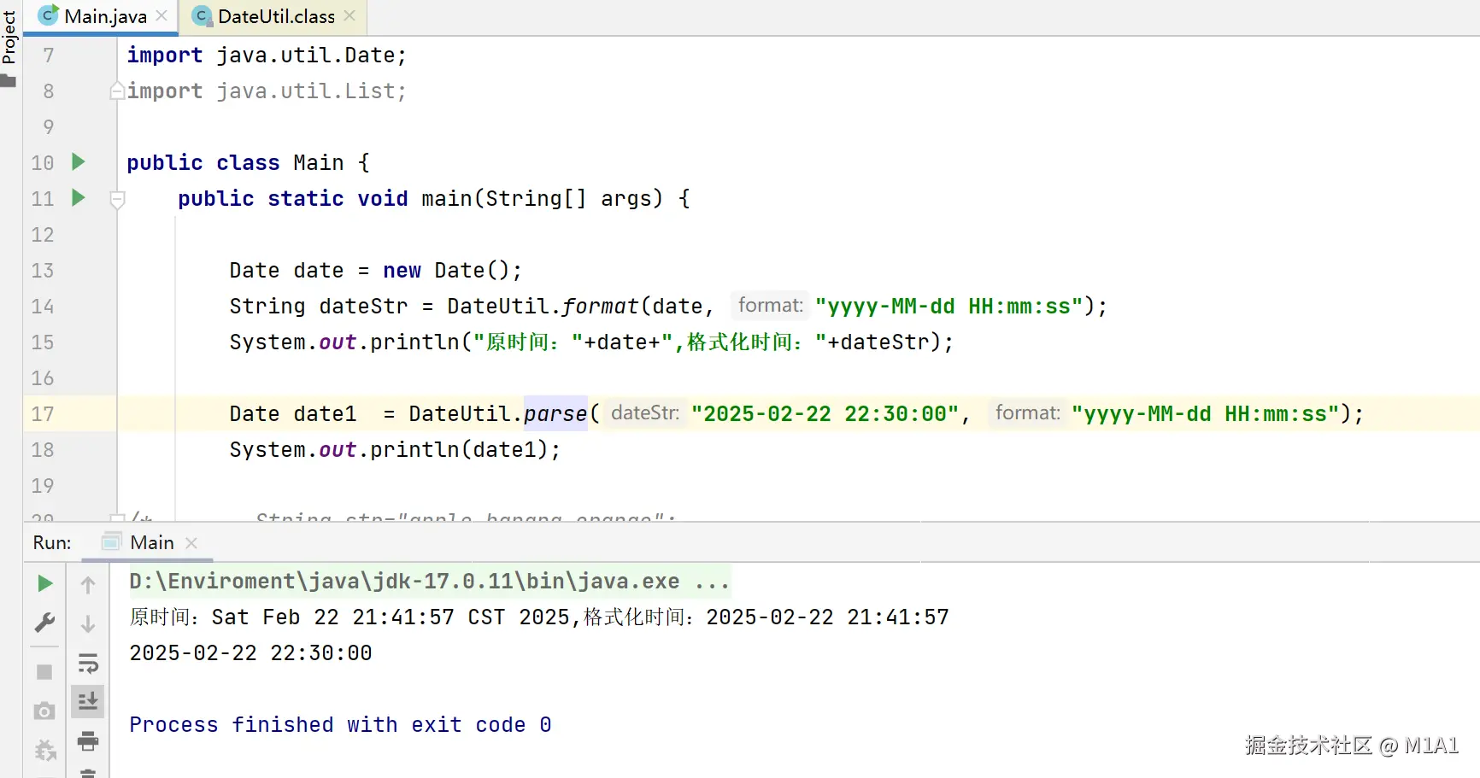Click the 'Run:' panel label

52,542
